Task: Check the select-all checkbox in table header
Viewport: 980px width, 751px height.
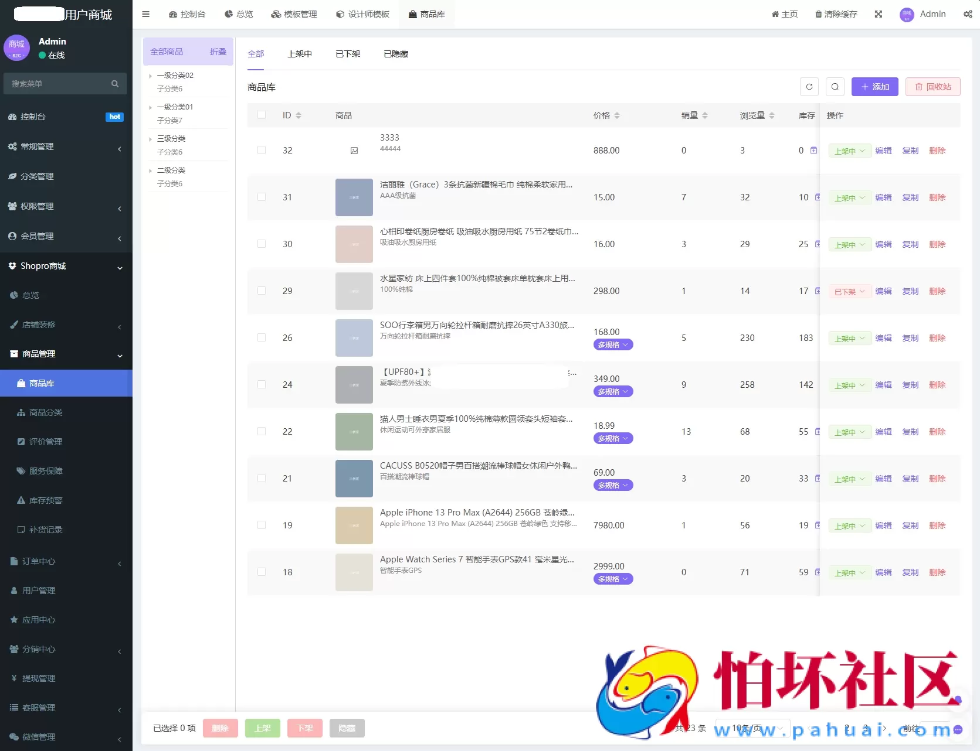Action: click(x=262, y=115)
